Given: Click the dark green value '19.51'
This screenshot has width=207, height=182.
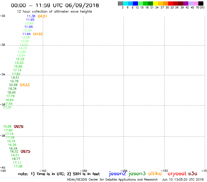Looking at the screenshot, I should (x=15, y=78).
